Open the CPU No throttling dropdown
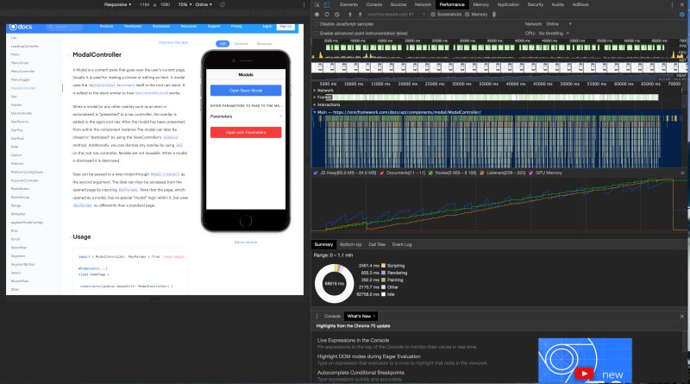 pos(554,33)
